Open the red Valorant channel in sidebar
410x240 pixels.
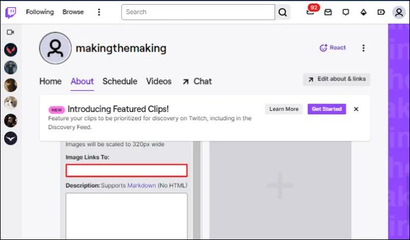click(11, 50)
